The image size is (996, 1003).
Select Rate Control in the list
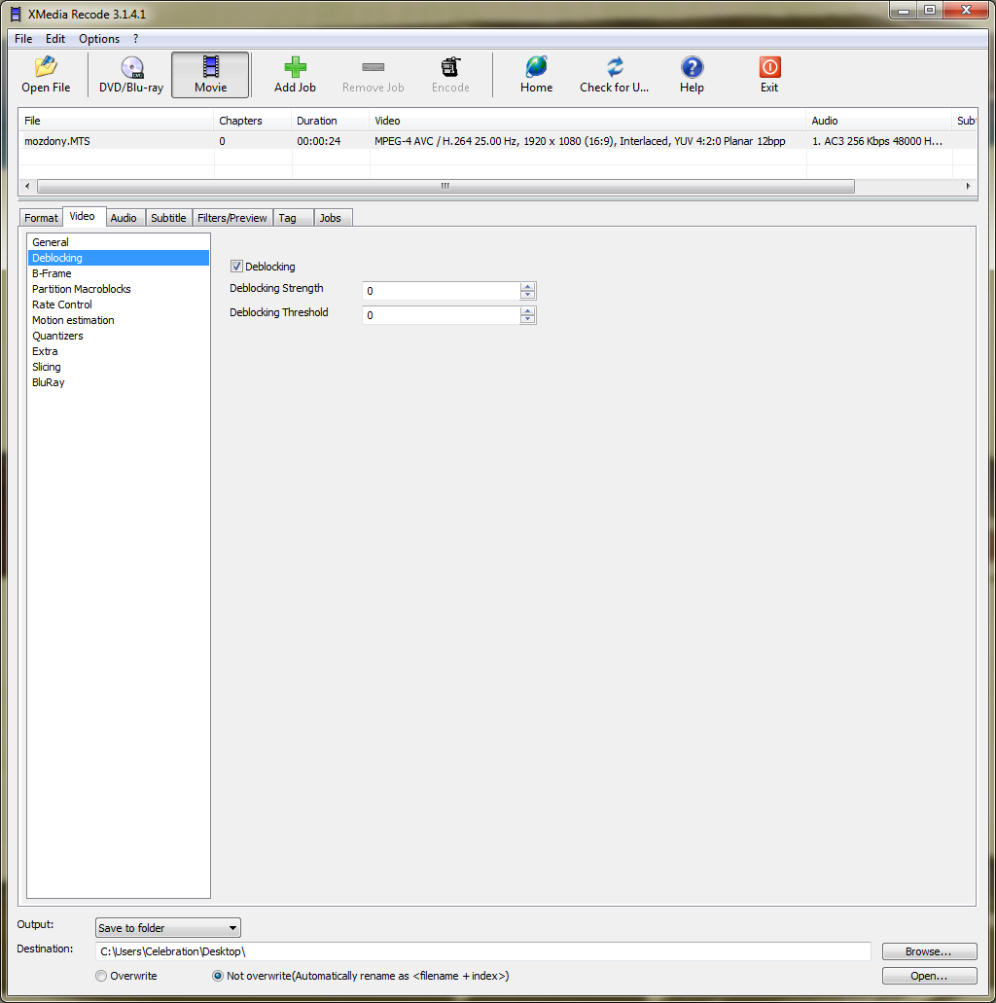point(119,304)
